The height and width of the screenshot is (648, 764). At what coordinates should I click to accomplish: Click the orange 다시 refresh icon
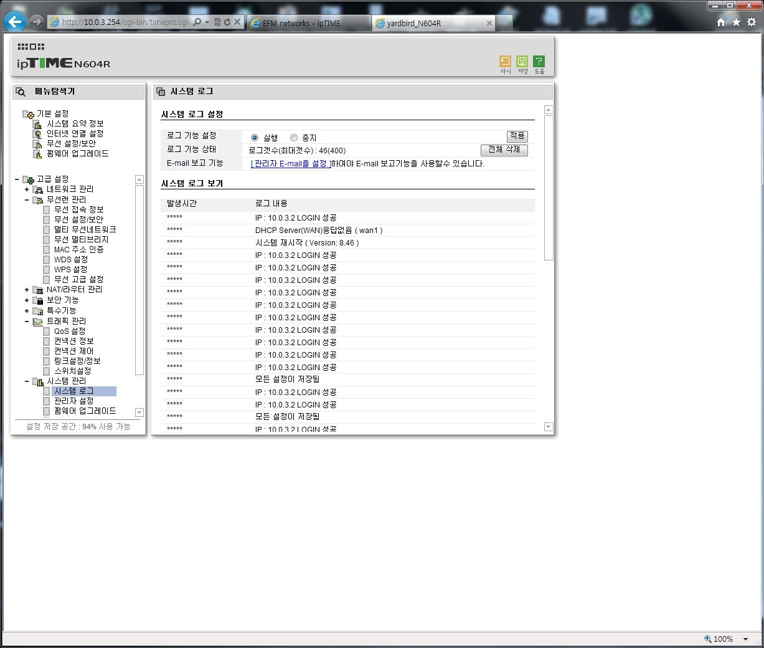(x=505, y=61)
